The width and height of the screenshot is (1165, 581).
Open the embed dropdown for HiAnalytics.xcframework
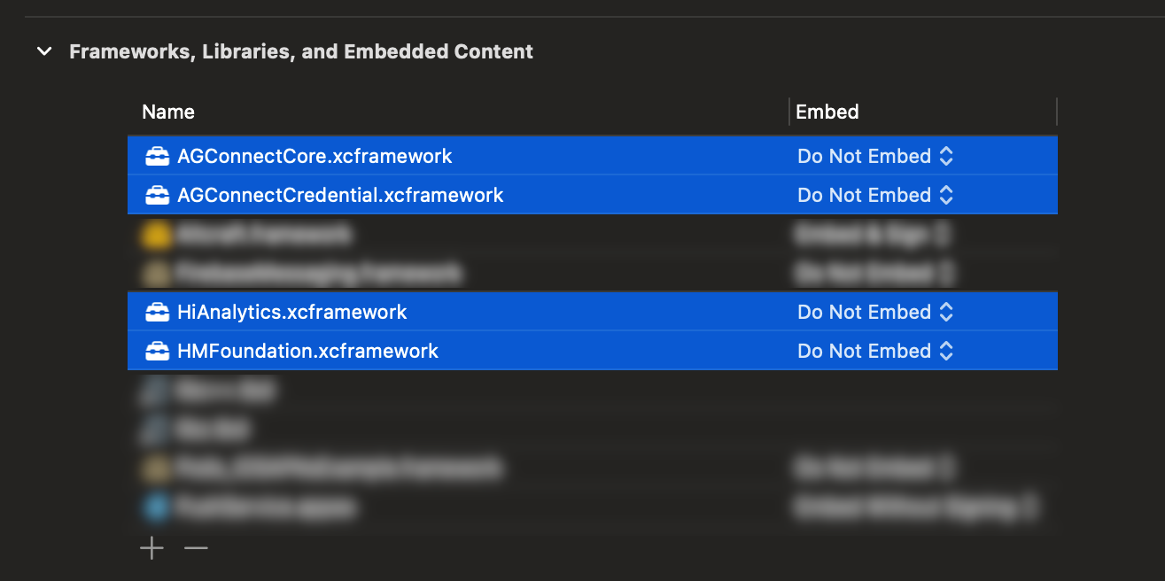click(865, 313)
